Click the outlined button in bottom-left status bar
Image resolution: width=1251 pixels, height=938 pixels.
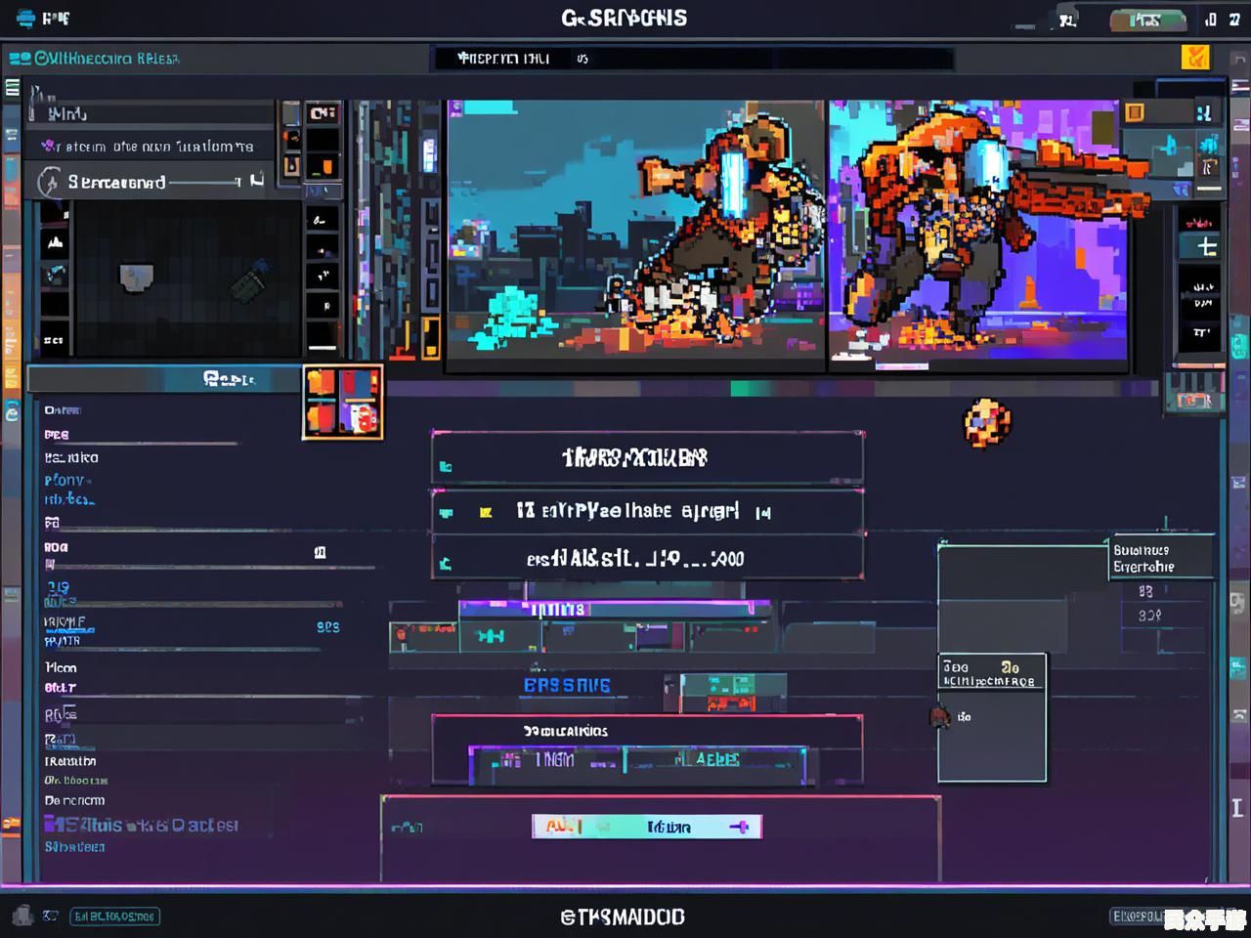[114, 917]
